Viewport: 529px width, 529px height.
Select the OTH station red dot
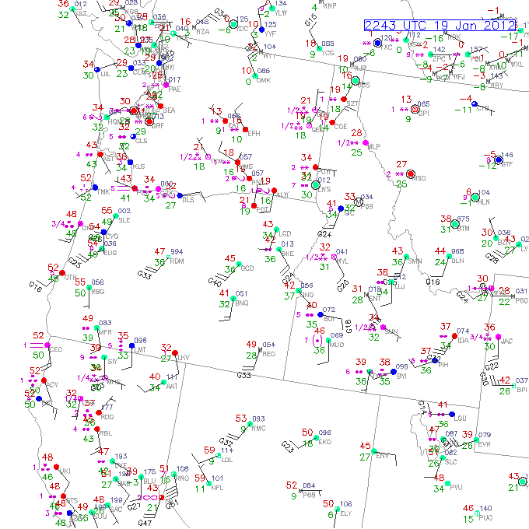pos(62,272)
